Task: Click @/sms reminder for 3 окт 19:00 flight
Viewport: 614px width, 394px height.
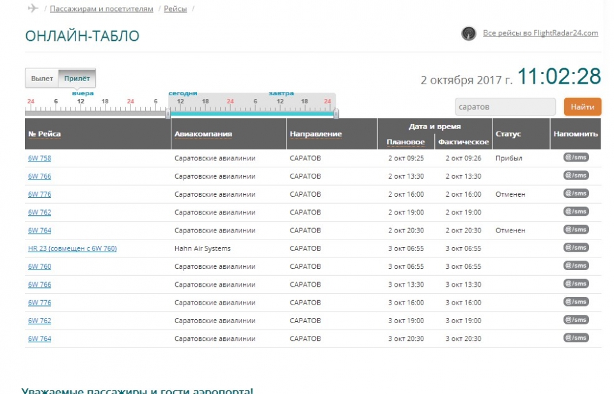Action: (x=576, y=320)
